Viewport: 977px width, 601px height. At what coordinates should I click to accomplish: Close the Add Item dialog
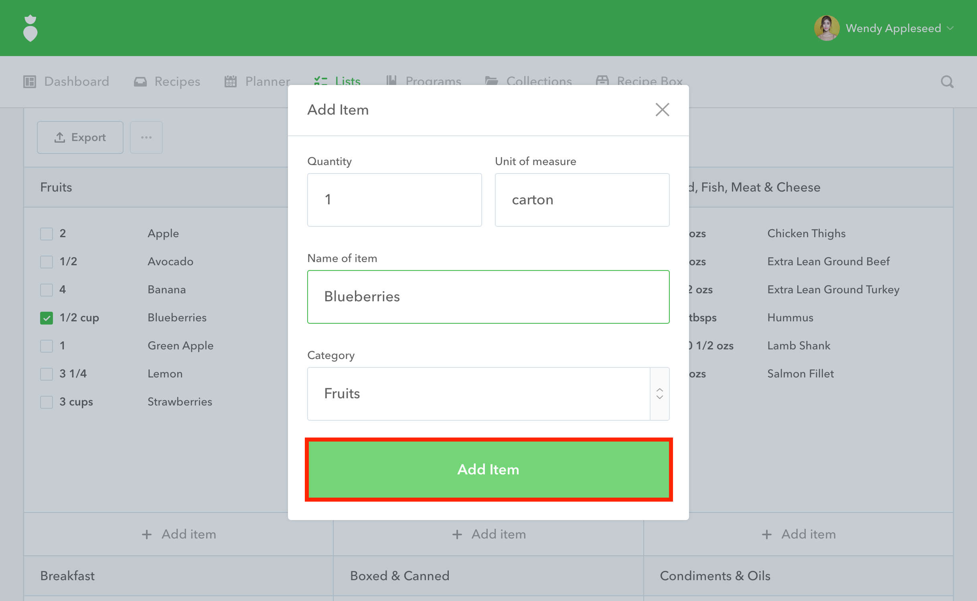click(662, 109)
